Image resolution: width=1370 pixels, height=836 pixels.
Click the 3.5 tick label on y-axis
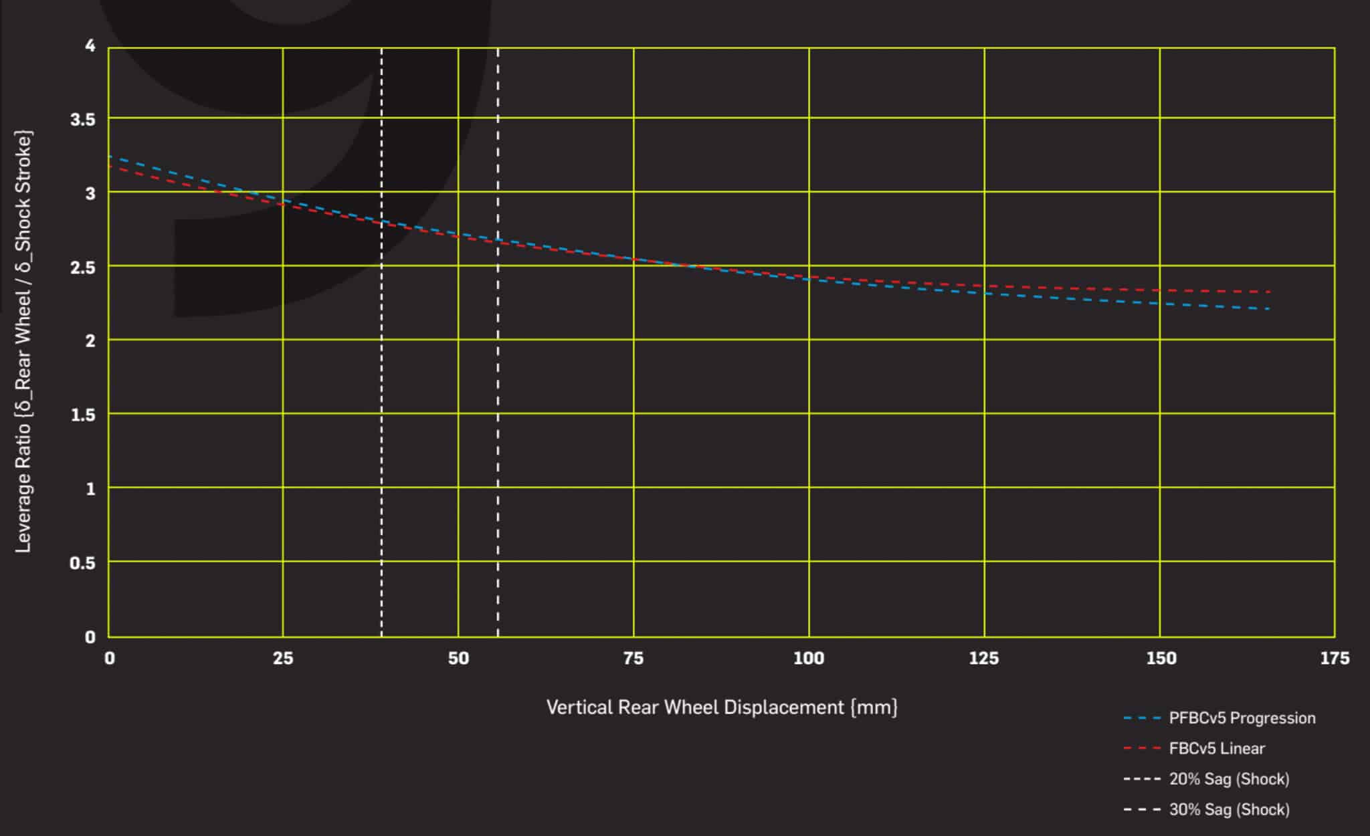pos(82,120)
